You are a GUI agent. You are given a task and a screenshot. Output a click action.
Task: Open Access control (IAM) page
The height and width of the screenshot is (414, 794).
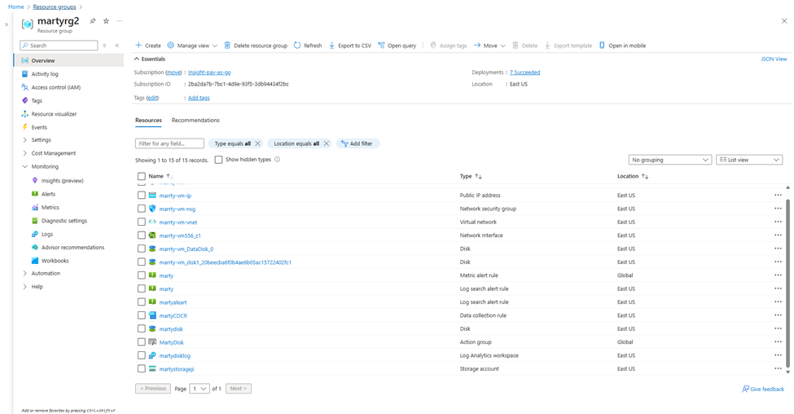(55, 87)
